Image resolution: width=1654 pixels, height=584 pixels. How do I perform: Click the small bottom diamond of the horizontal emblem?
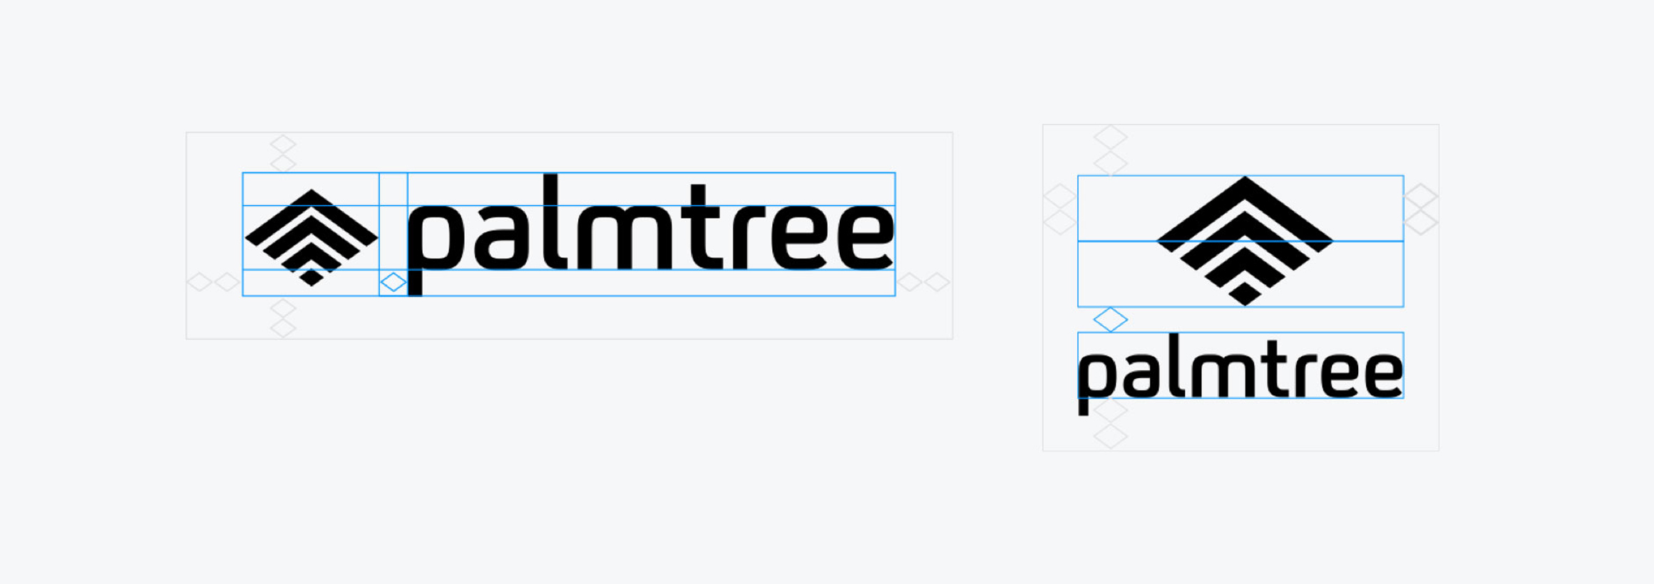click(312, 278)
